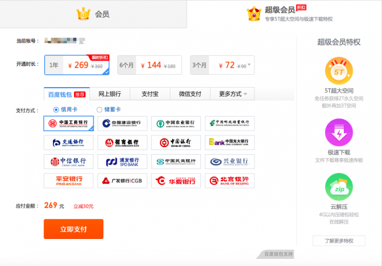Switch to the 百度钱包 payment tab
Viewport: 382px width, 266px height.
pos(67,94)
